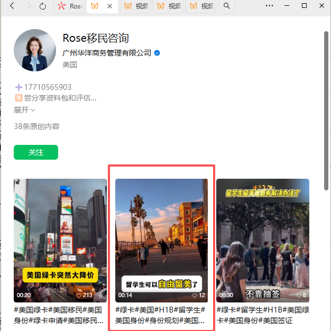Click the description line 尝分享资料包和评估...
This screenshot has width=331, height=331.
tap(60, 98)
